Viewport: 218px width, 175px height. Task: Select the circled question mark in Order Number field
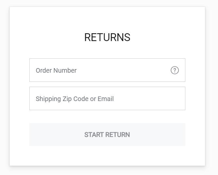point(175,70)
